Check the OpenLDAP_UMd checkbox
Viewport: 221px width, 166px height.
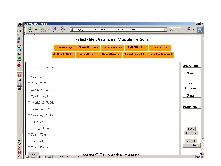pyautogui.click(x=29, y=102)
